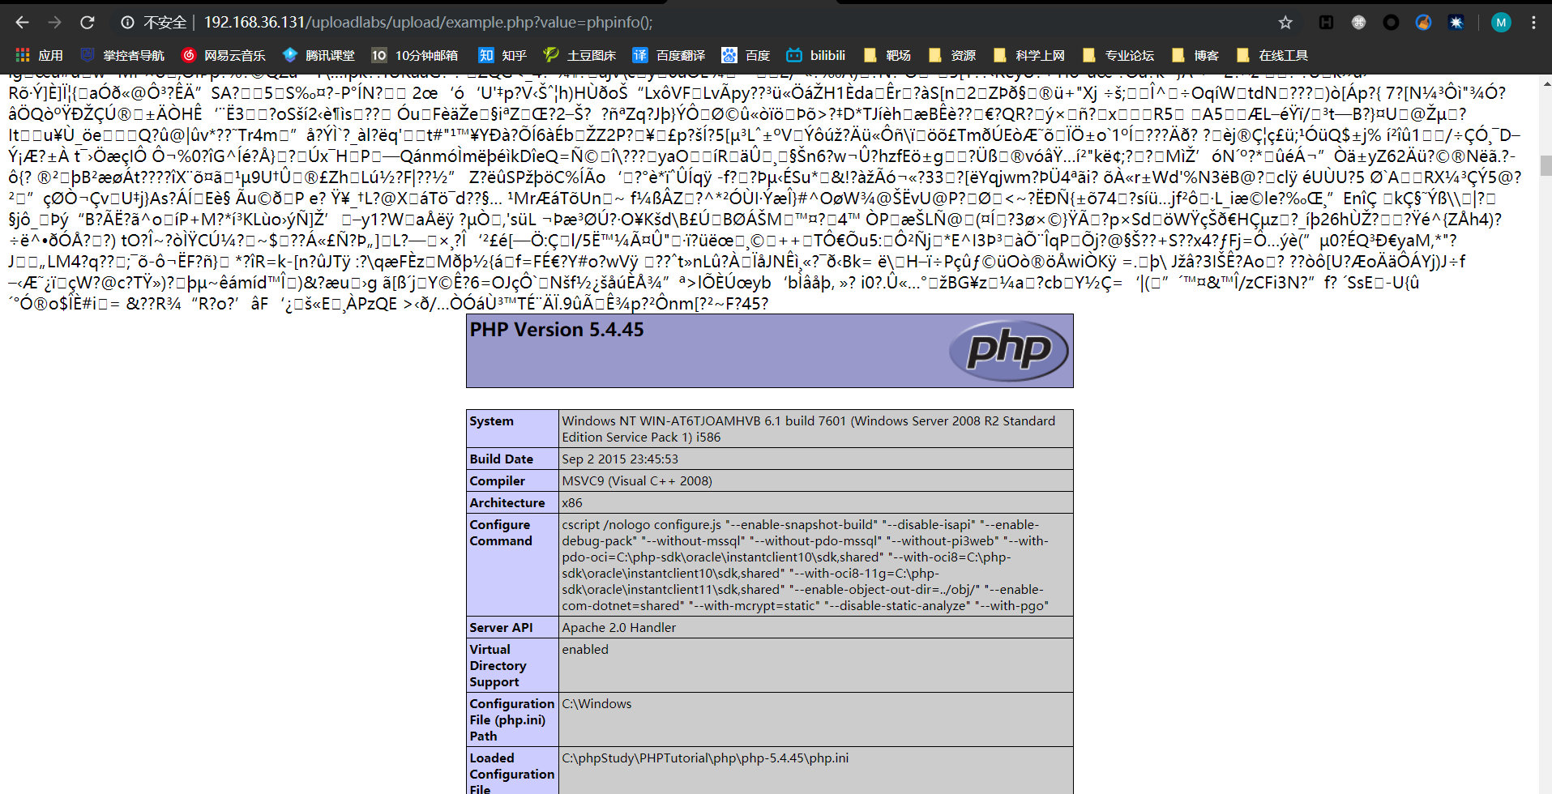Expand the 科学上网 bookmark folder
Screen dimensions: 1552x794
click(x=1029, y=55)
